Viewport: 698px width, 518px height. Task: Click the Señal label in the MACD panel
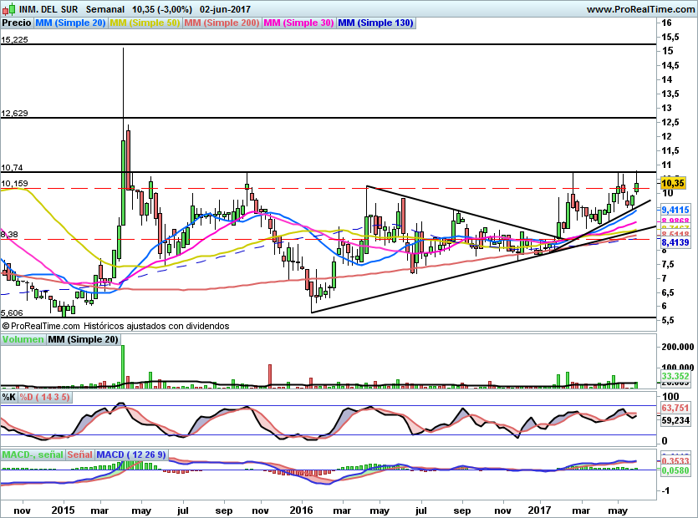(79, 455)
